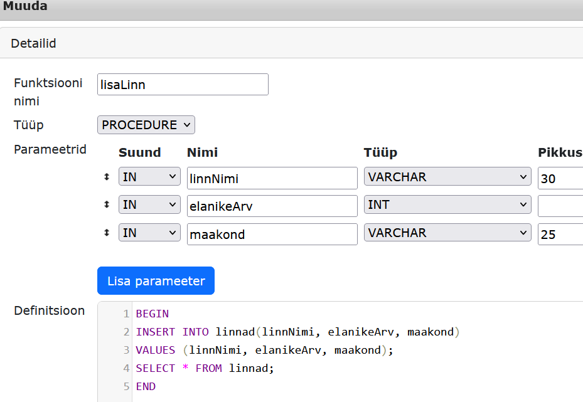Click the linnNimi parameter name field
The width and height of the screenshot is (583, 402).
tap(272, 178)
